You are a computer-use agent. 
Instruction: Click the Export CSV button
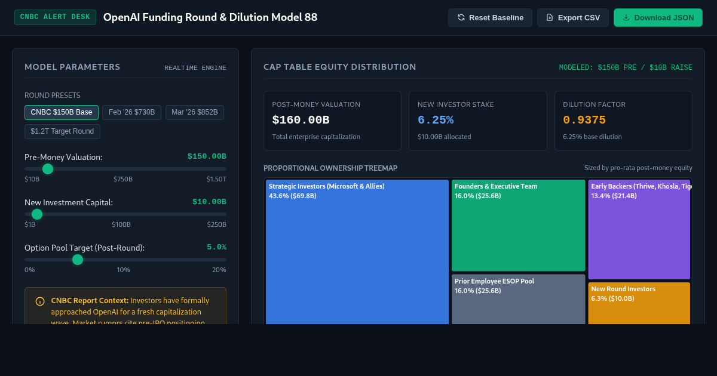(x=572, y=17)
